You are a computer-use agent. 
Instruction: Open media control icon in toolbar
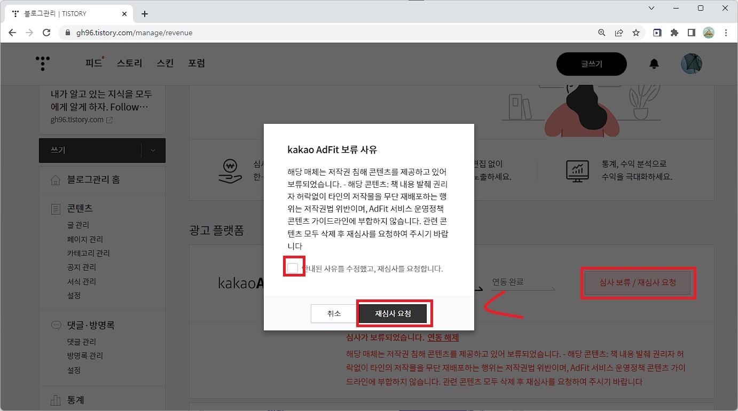pyautogui.click(x=657, y=33)
